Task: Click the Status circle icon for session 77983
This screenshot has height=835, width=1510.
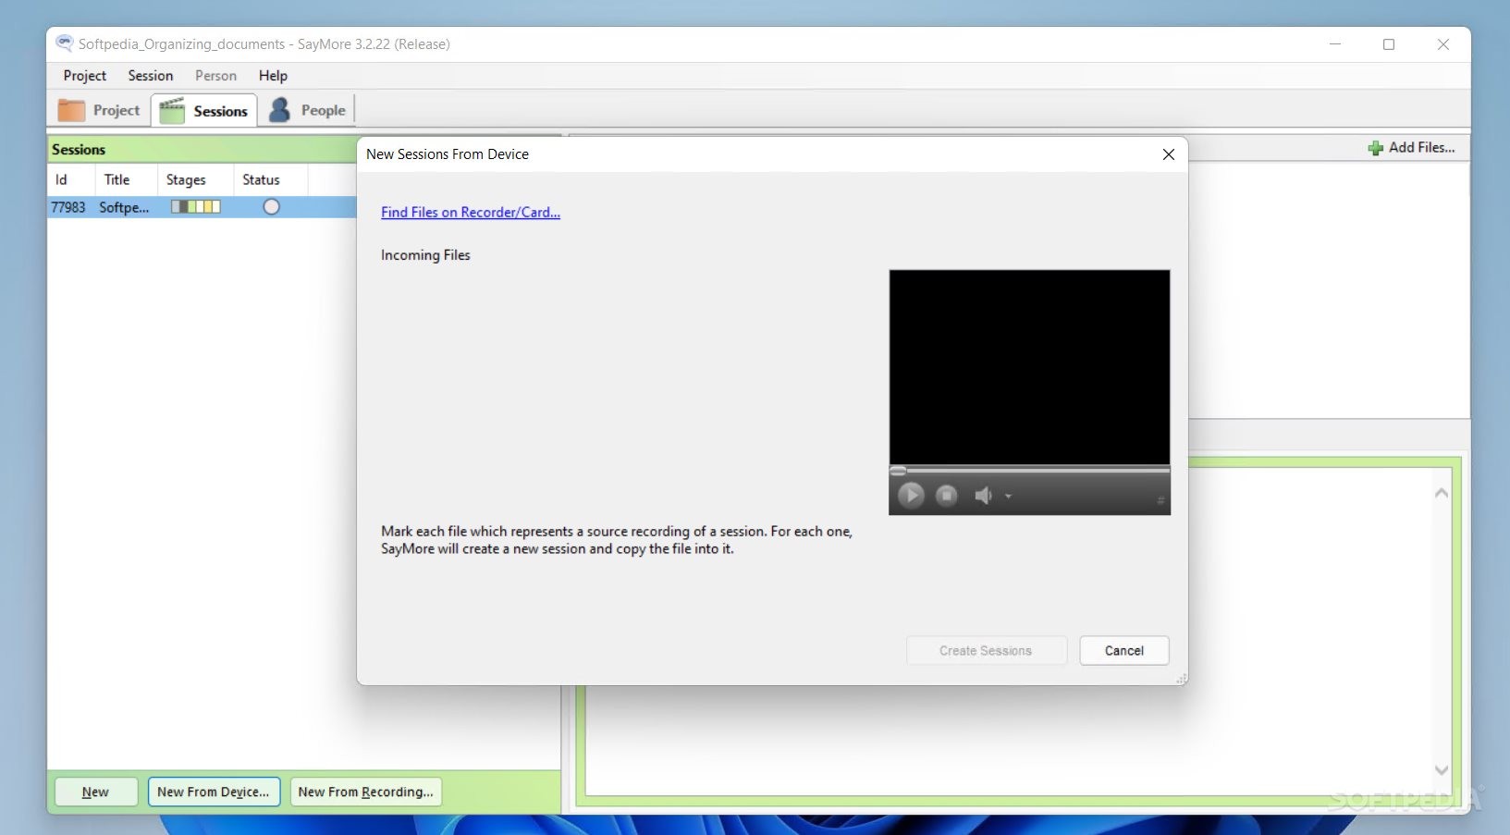Action: (271, 207)
